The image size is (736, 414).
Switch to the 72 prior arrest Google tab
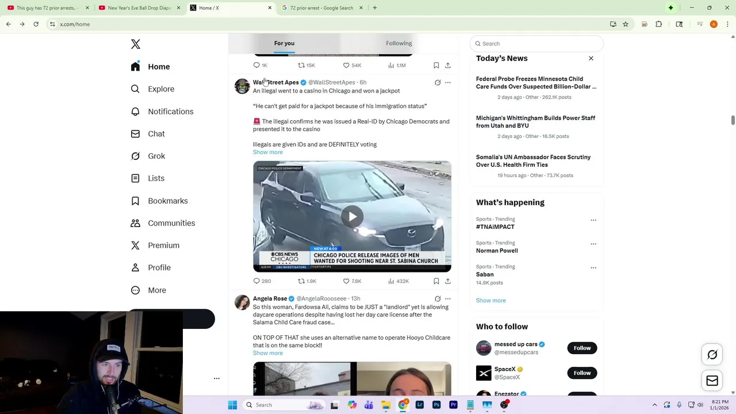click(x=323, y=8)
